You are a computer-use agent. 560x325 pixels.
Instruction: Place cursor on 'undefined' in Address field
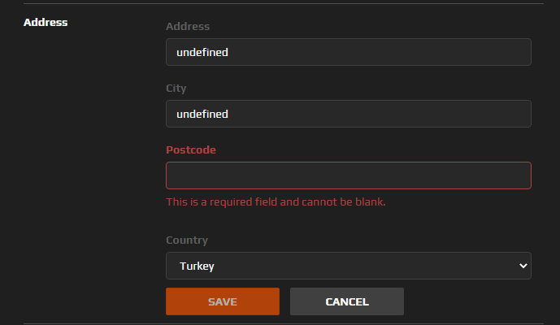[202, 52]
